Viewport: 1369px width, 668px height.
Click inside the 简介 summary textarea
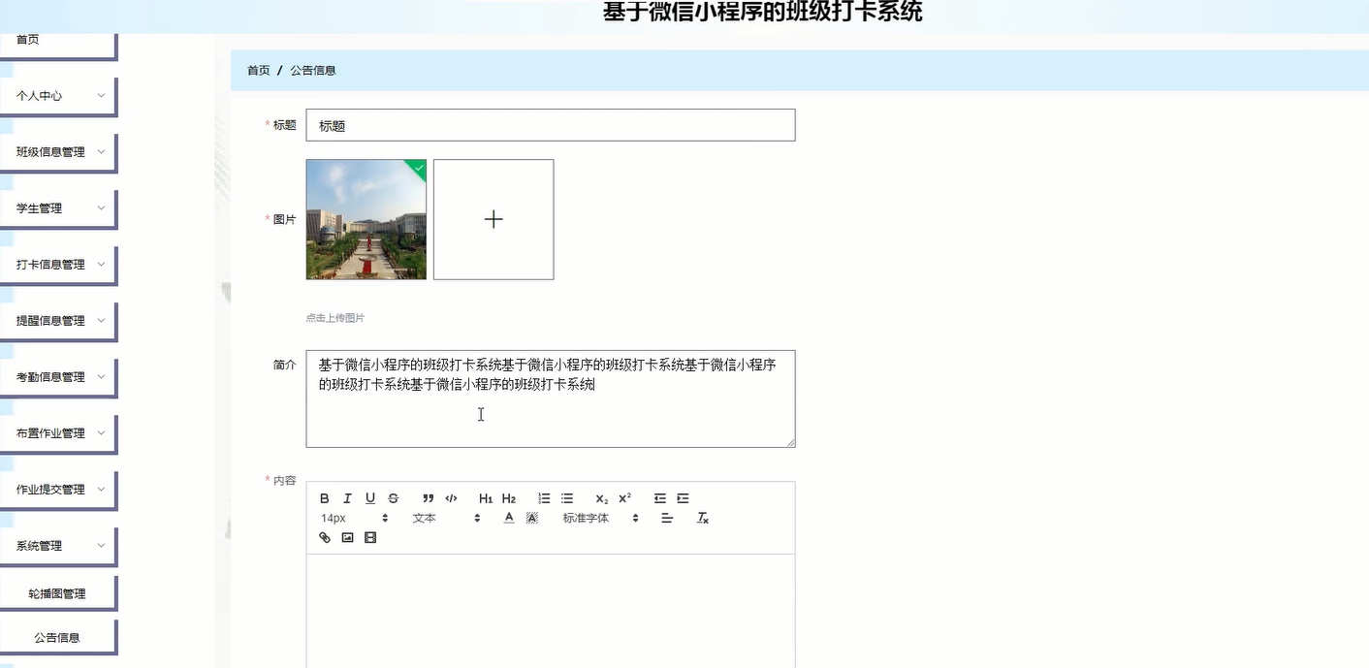point(551,398)
